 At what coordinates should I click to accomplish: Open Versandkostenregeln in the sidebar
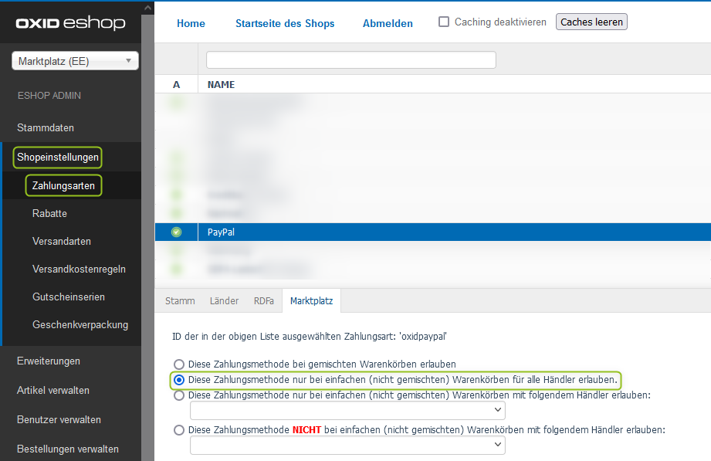pyautogui.click(x=79, y=269)
